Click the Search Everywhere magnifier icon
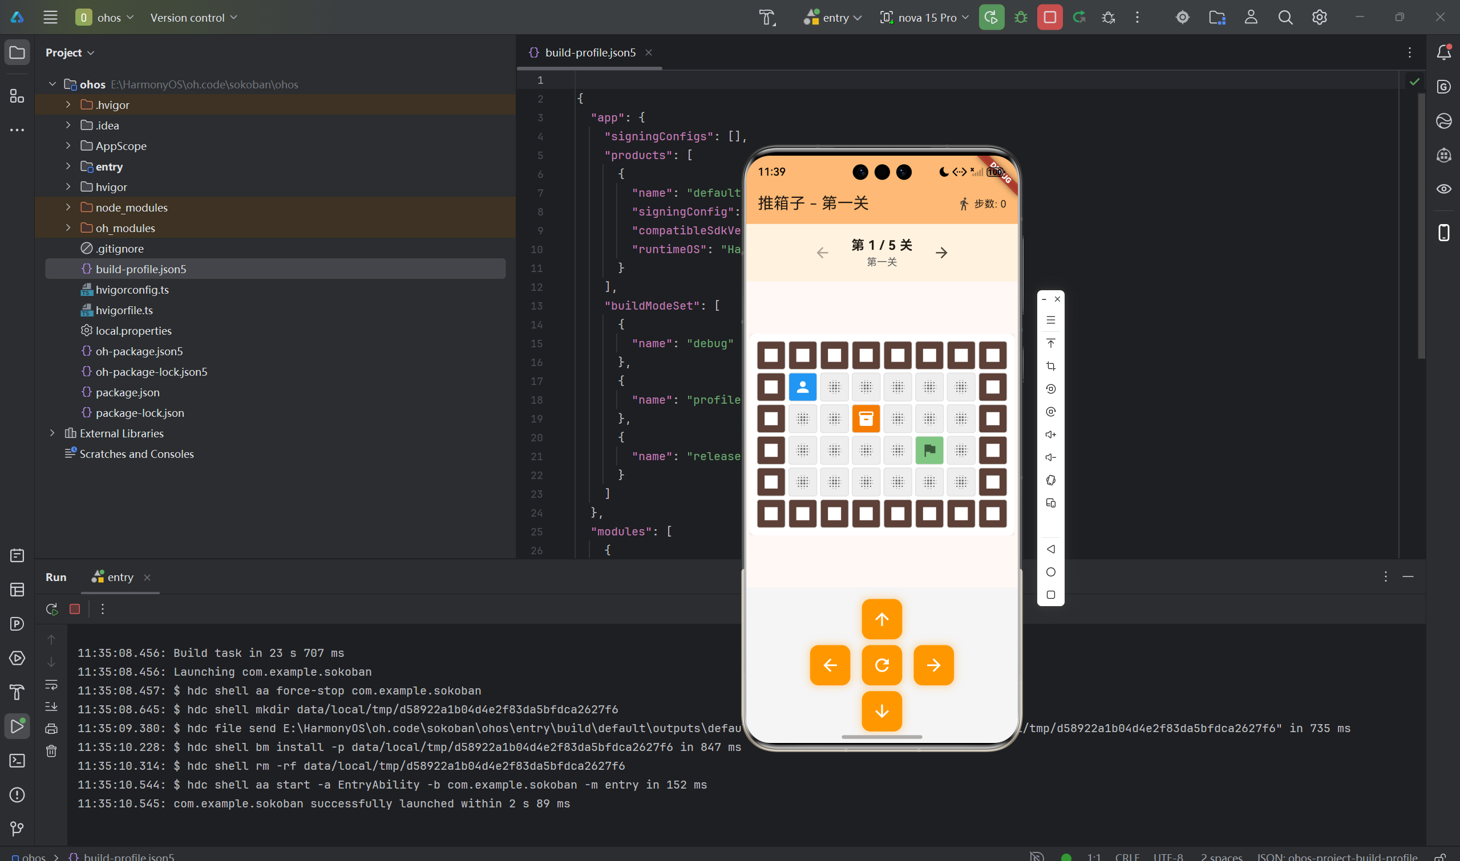The height and width of the screenshot is (861, 1460). 1285,18
